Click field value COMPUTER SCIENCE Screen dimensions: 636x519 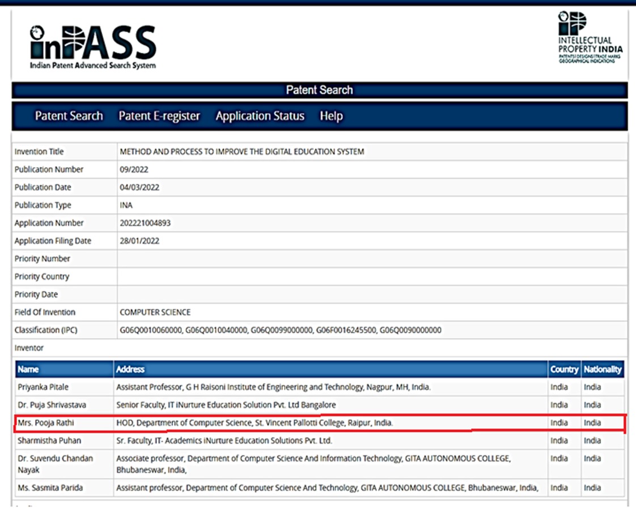pos(155,312)
